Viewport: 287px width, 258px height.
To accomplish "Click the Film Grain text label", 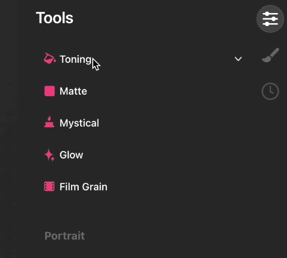I will 84,187.
